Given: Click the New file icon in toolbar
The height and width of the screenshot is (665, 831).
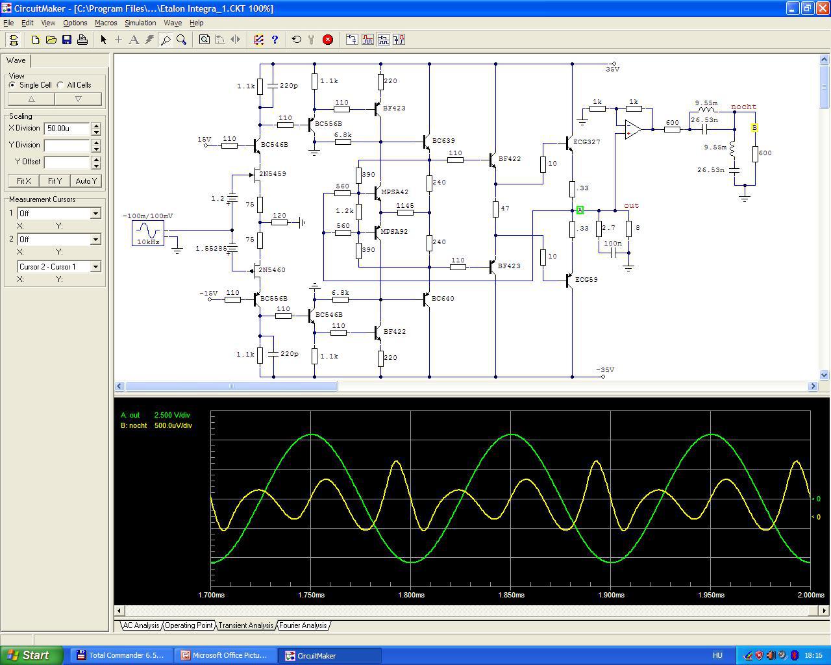Looking at the screenshot, I should click(36, 40).
